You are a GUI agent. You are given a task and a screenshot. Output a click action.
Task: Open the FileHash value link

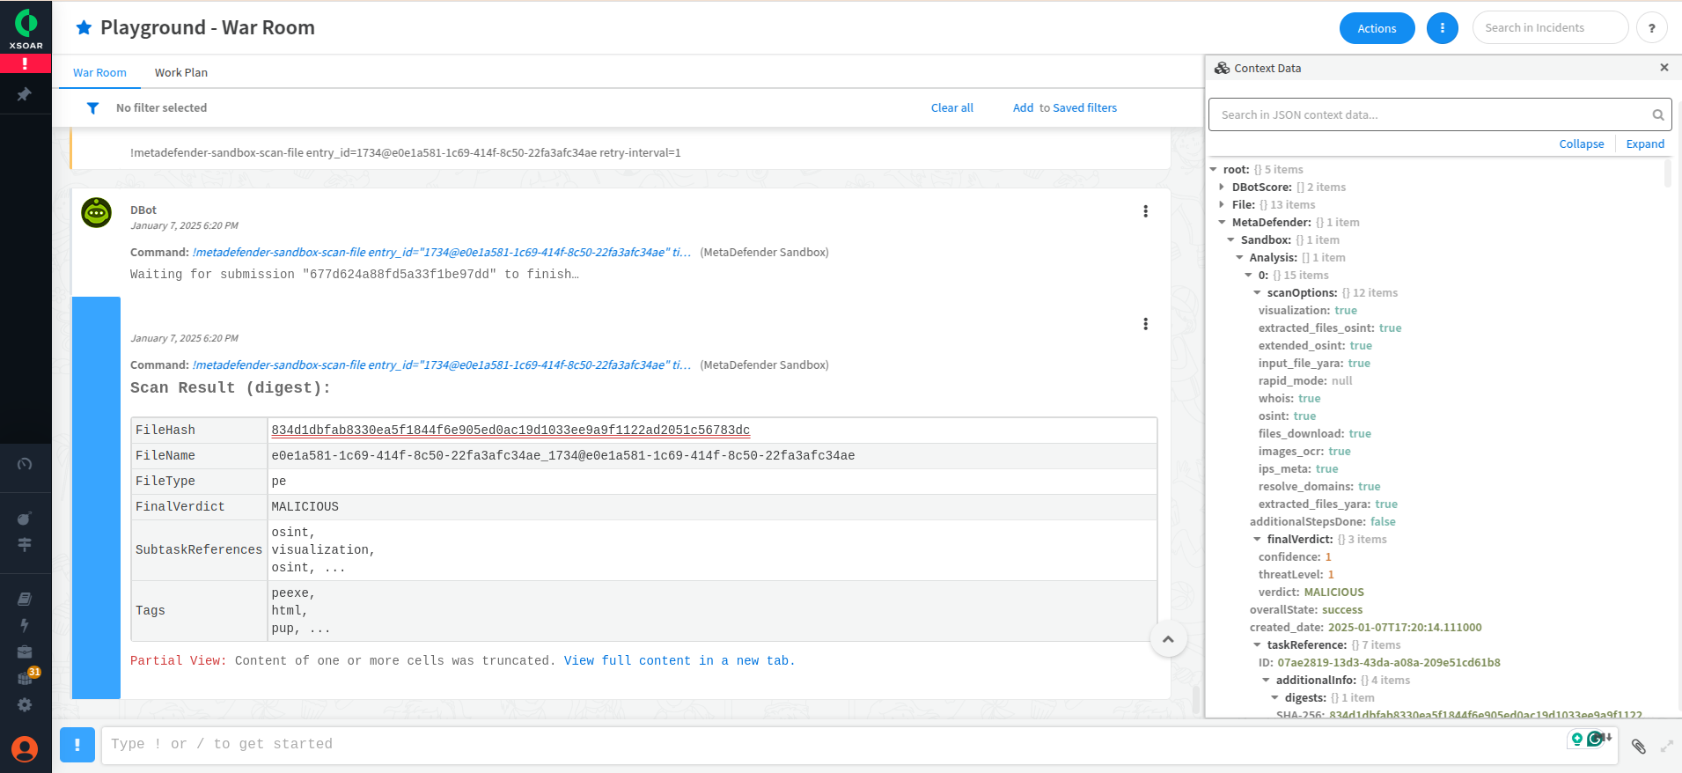coord(510,431)
